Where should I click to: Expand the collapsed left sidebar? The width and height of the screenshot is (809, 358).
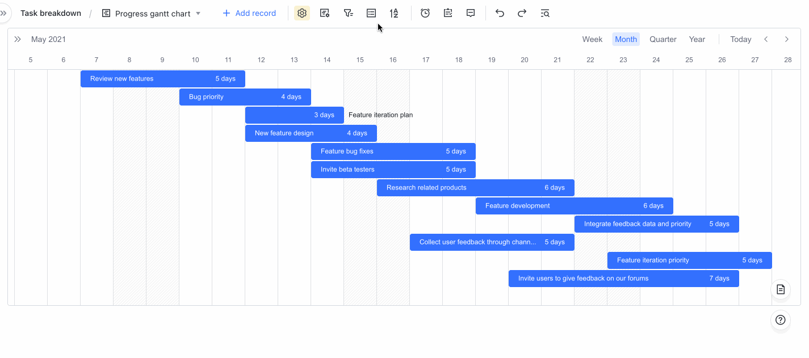pyautogui.click(x=4, y=13)
